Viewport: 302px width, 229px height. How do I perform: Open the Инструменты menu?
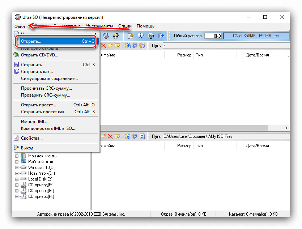point(99,26)
